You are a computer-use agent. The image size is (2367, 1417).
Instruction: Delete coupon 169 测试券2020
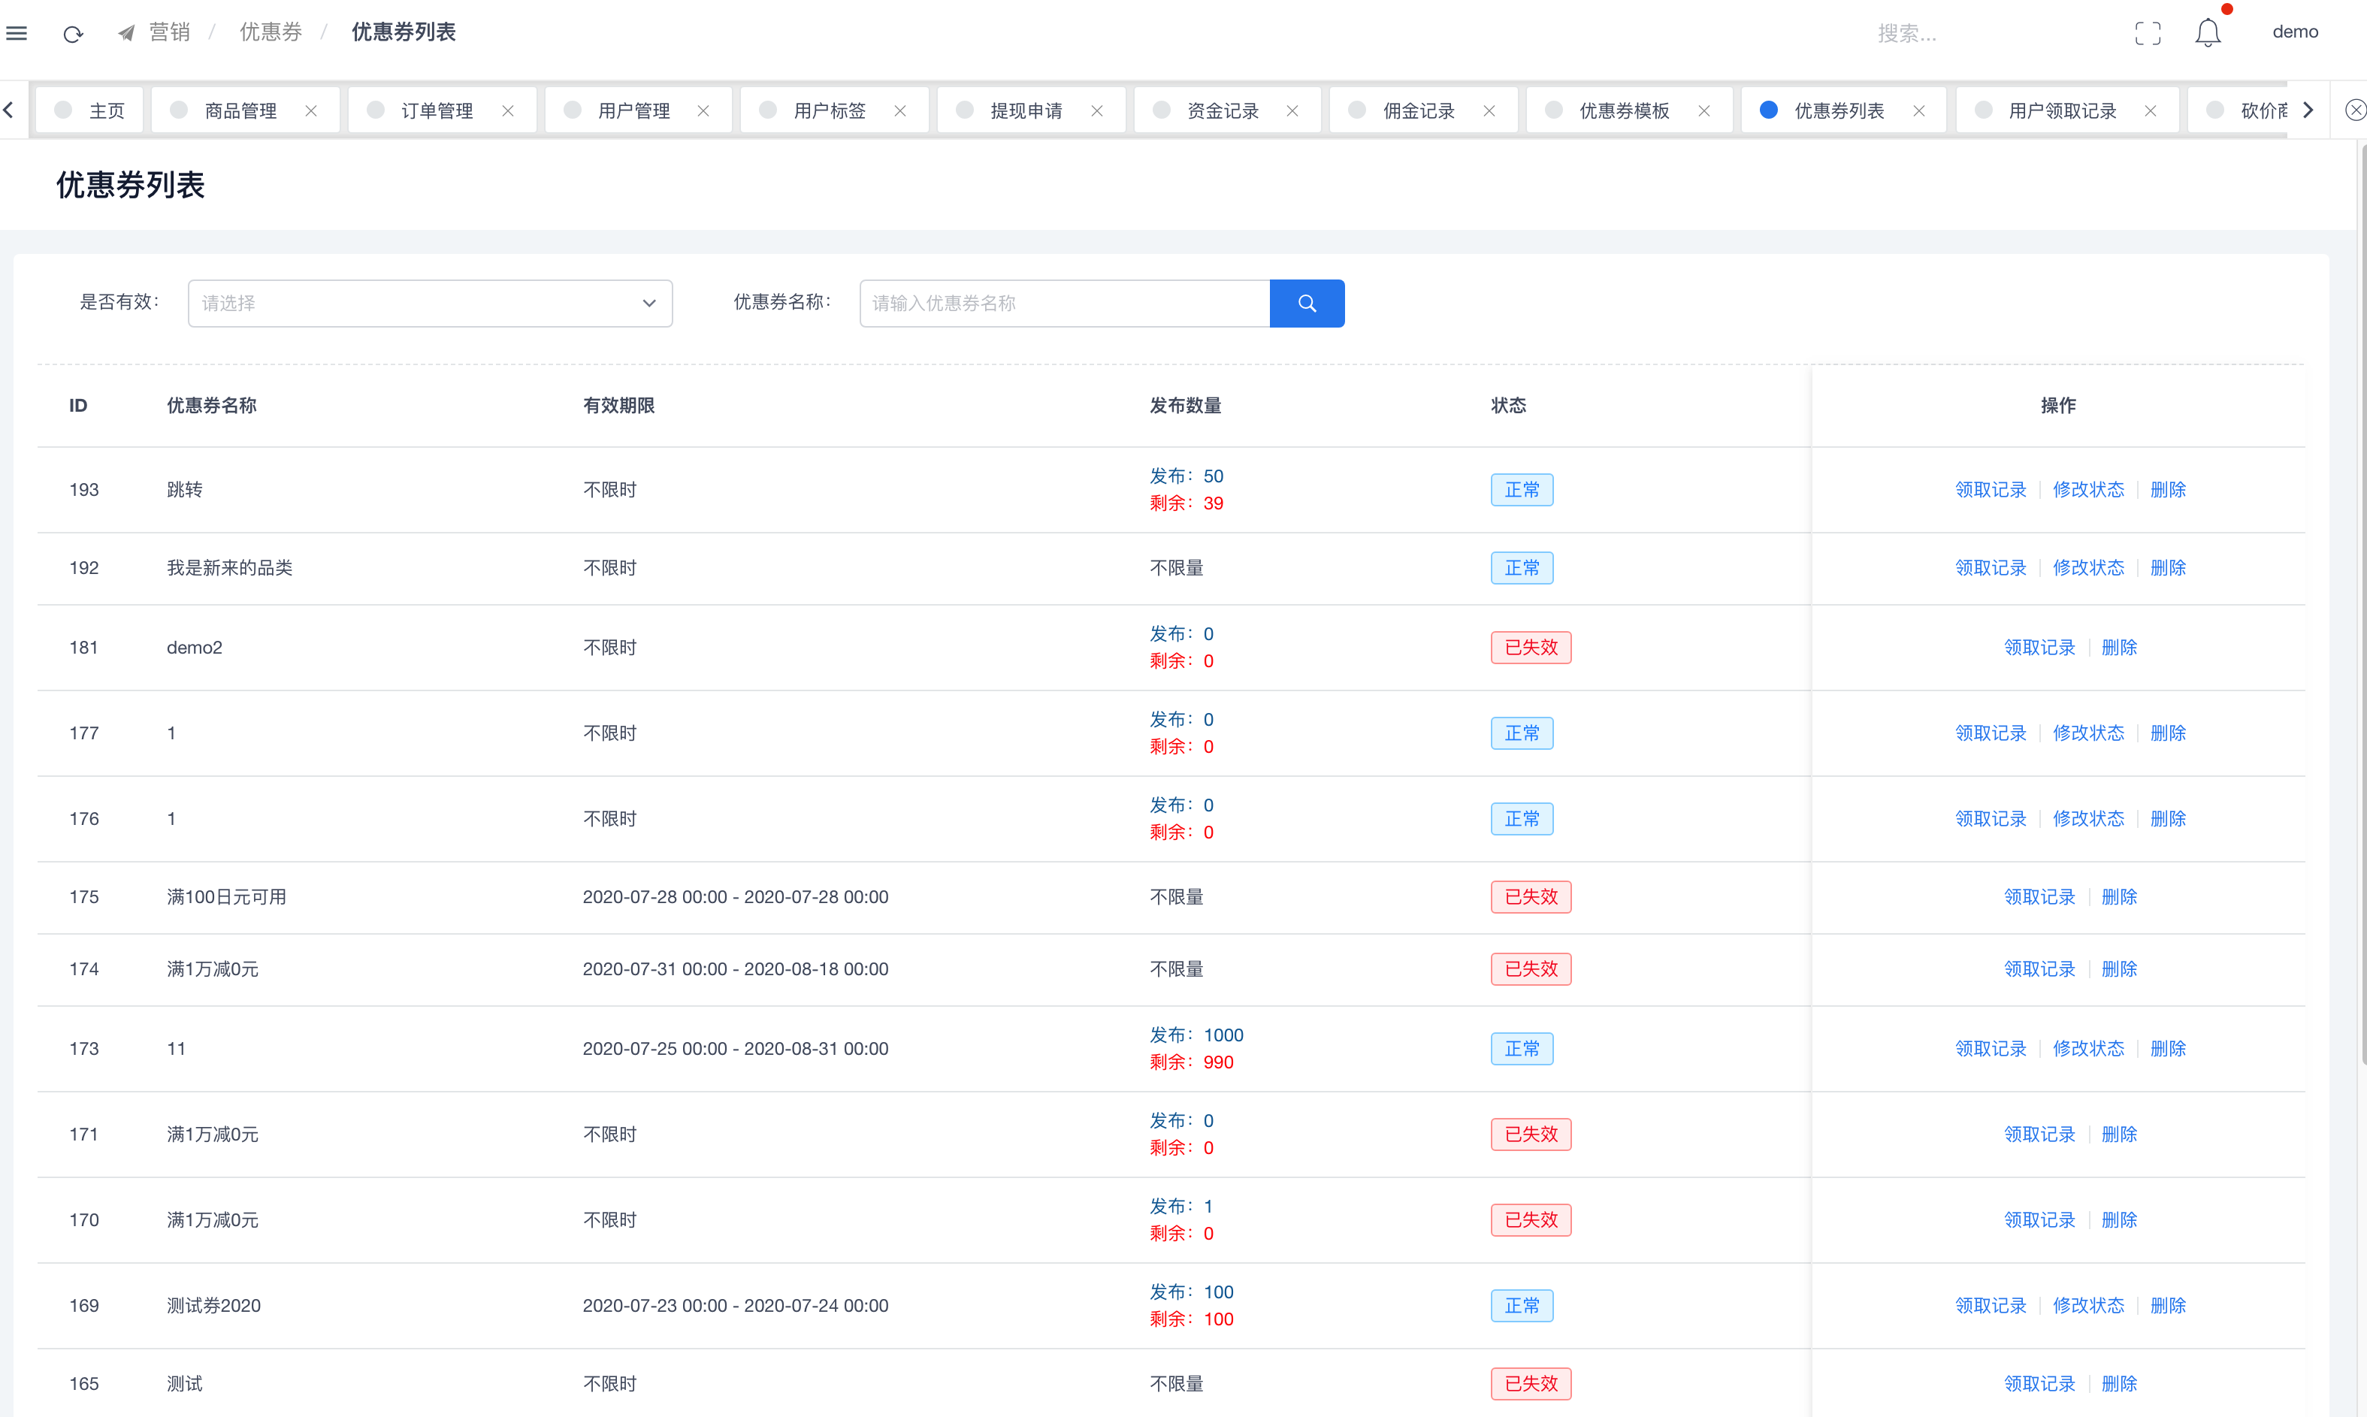click(2167, 1305)
